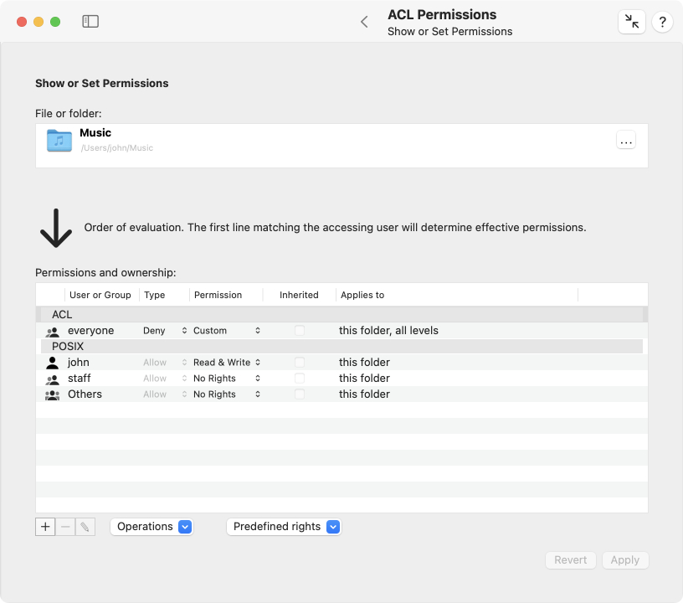This screenshot has height=603, width=683.
Task: Click the Music folder name
Action: [x=95, y=132]
